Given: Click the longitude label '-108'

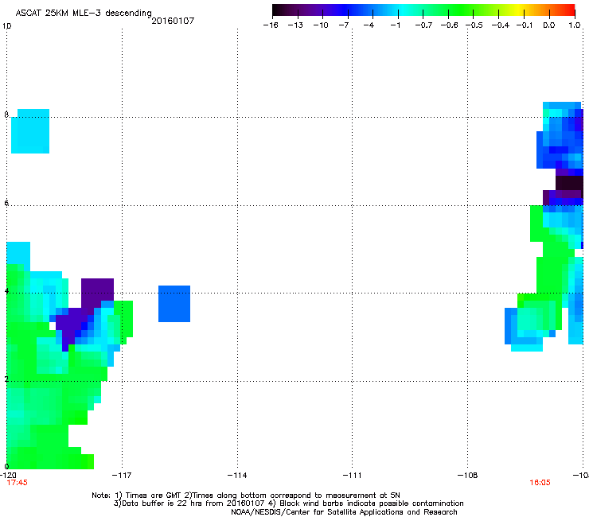Looking at the screenshot, I should point(467,476).
